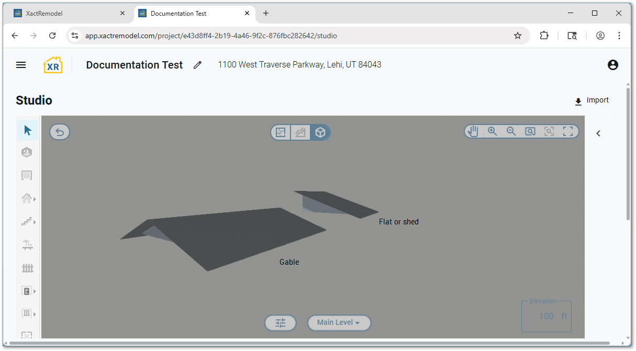
Task: Enter fullscreen view of the canvas
Action: (x=568, y=131)
